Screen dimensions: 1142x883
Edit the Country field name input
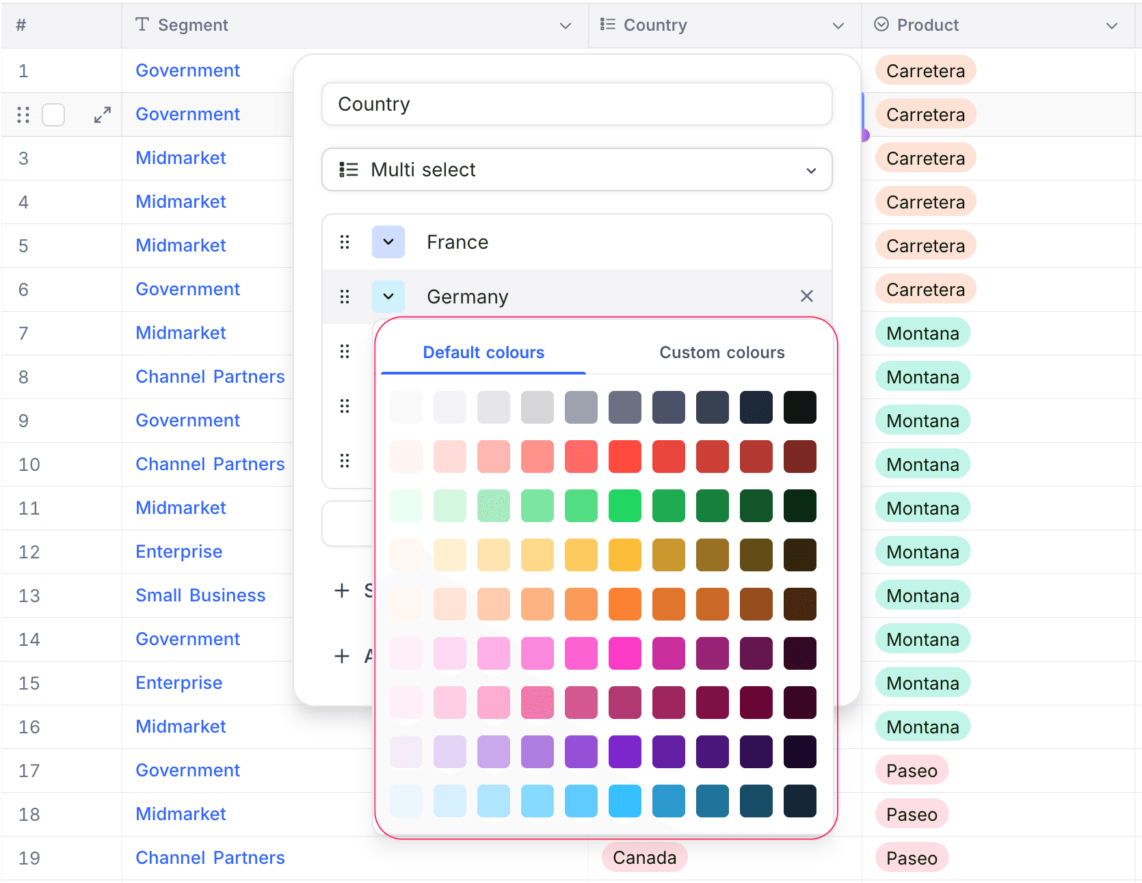point(576,104)
